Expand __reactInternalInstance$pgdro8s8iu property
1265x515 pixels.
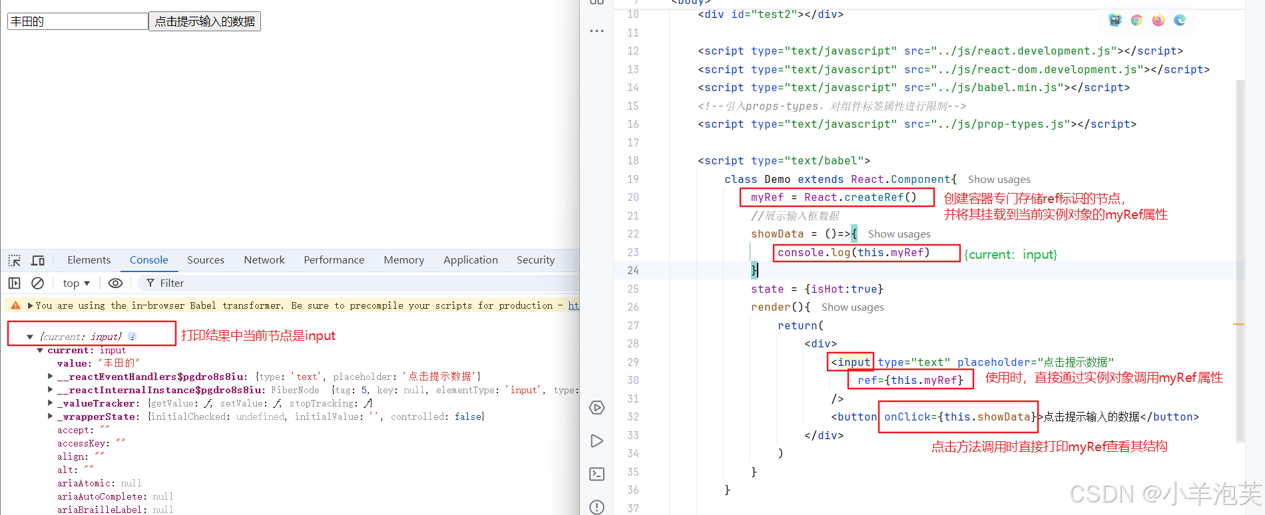51,390
